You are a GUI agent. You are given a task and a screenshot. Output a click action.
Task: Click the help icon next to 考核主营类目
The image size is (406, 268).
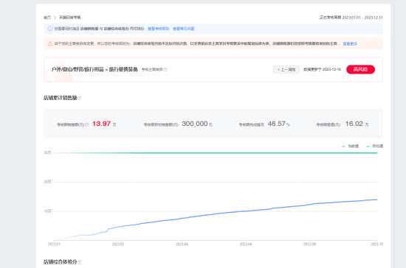[x=165, y=69]
